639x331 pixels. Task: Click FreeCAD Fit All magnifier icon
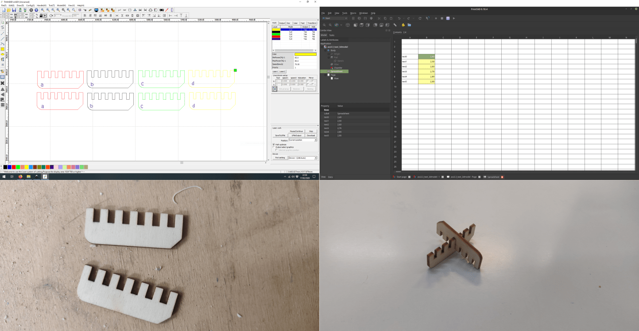click(324, 25)
